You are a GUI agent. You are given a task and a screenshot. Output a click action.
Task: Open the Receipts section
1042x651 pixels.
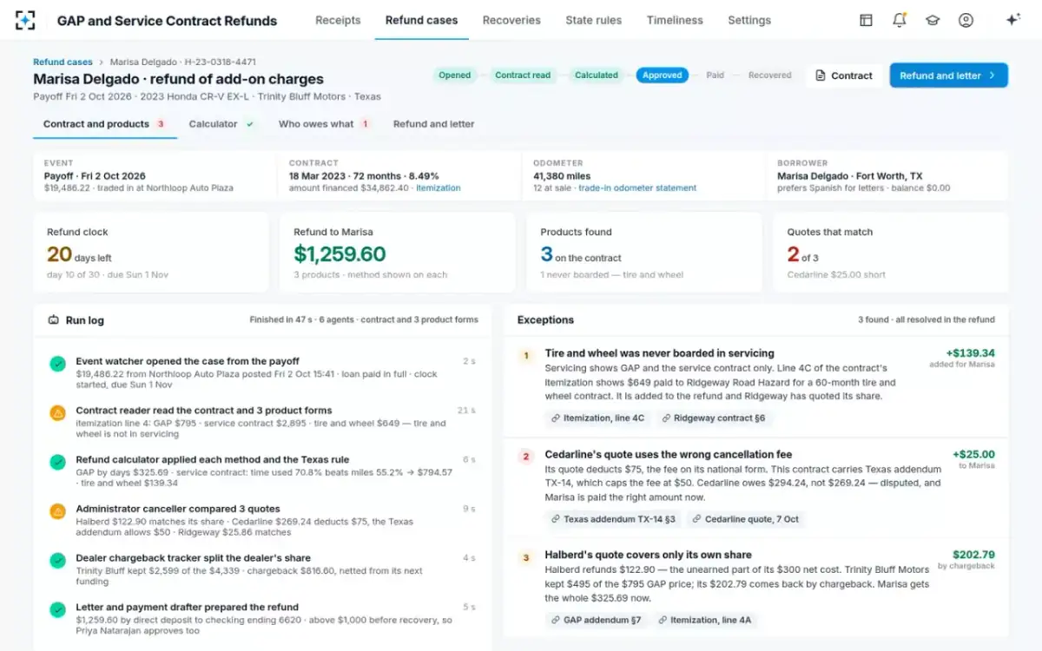pos(338,20)
